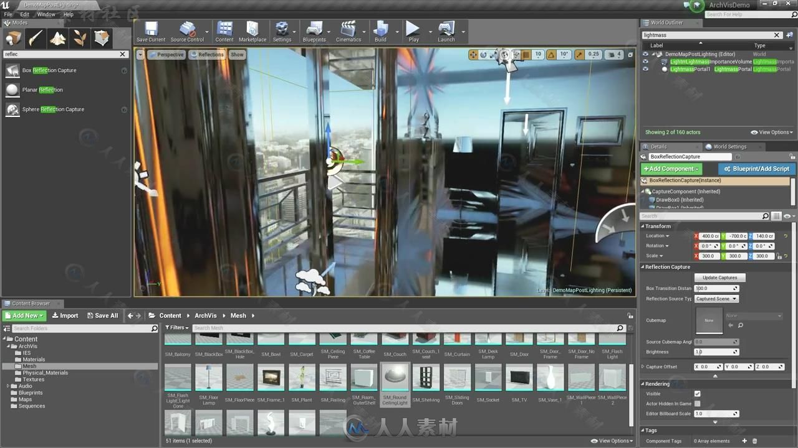798x448 pixels.
Task: Collapse the Transform section
Action: coord(643,226)
